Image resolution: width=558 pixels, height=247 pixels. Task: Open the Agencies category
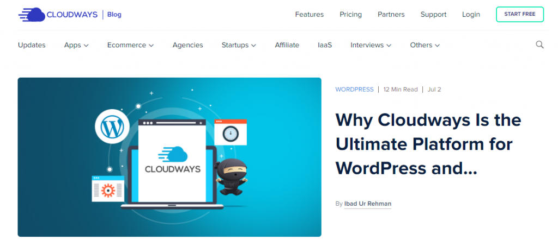pos(187,45)
